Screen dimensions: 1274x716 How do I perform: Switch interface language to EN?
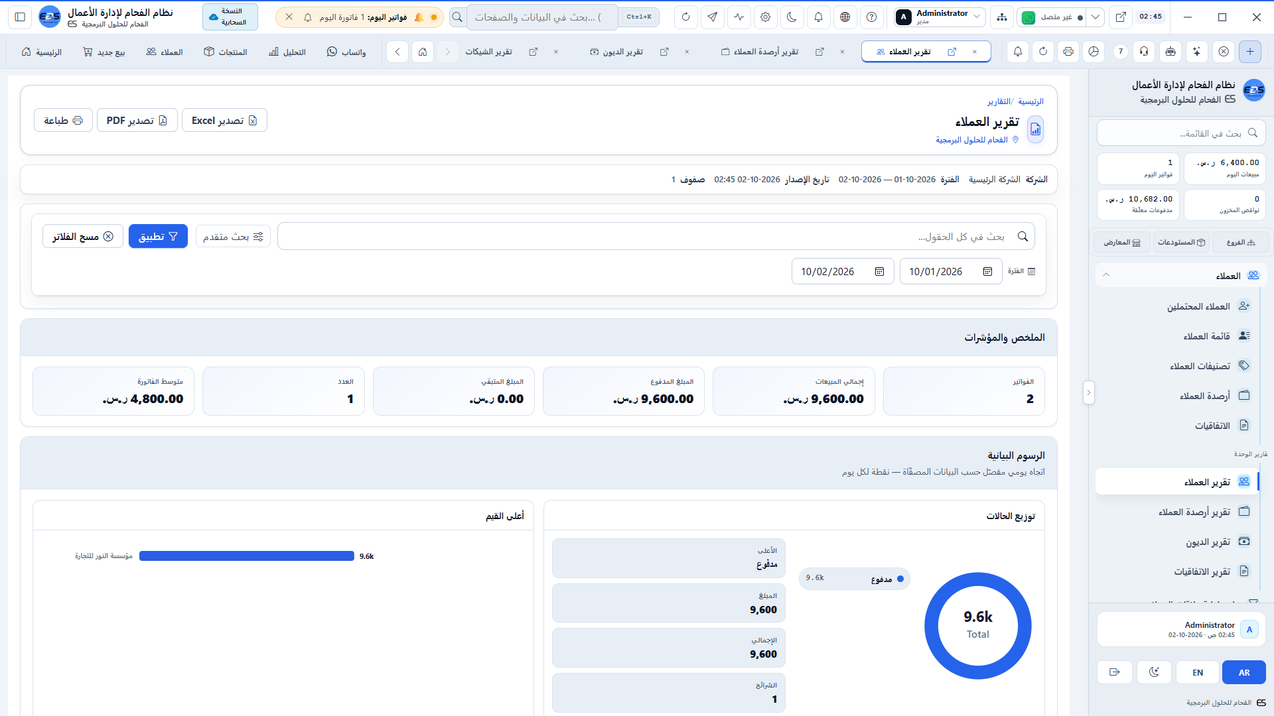point(1198,672)
